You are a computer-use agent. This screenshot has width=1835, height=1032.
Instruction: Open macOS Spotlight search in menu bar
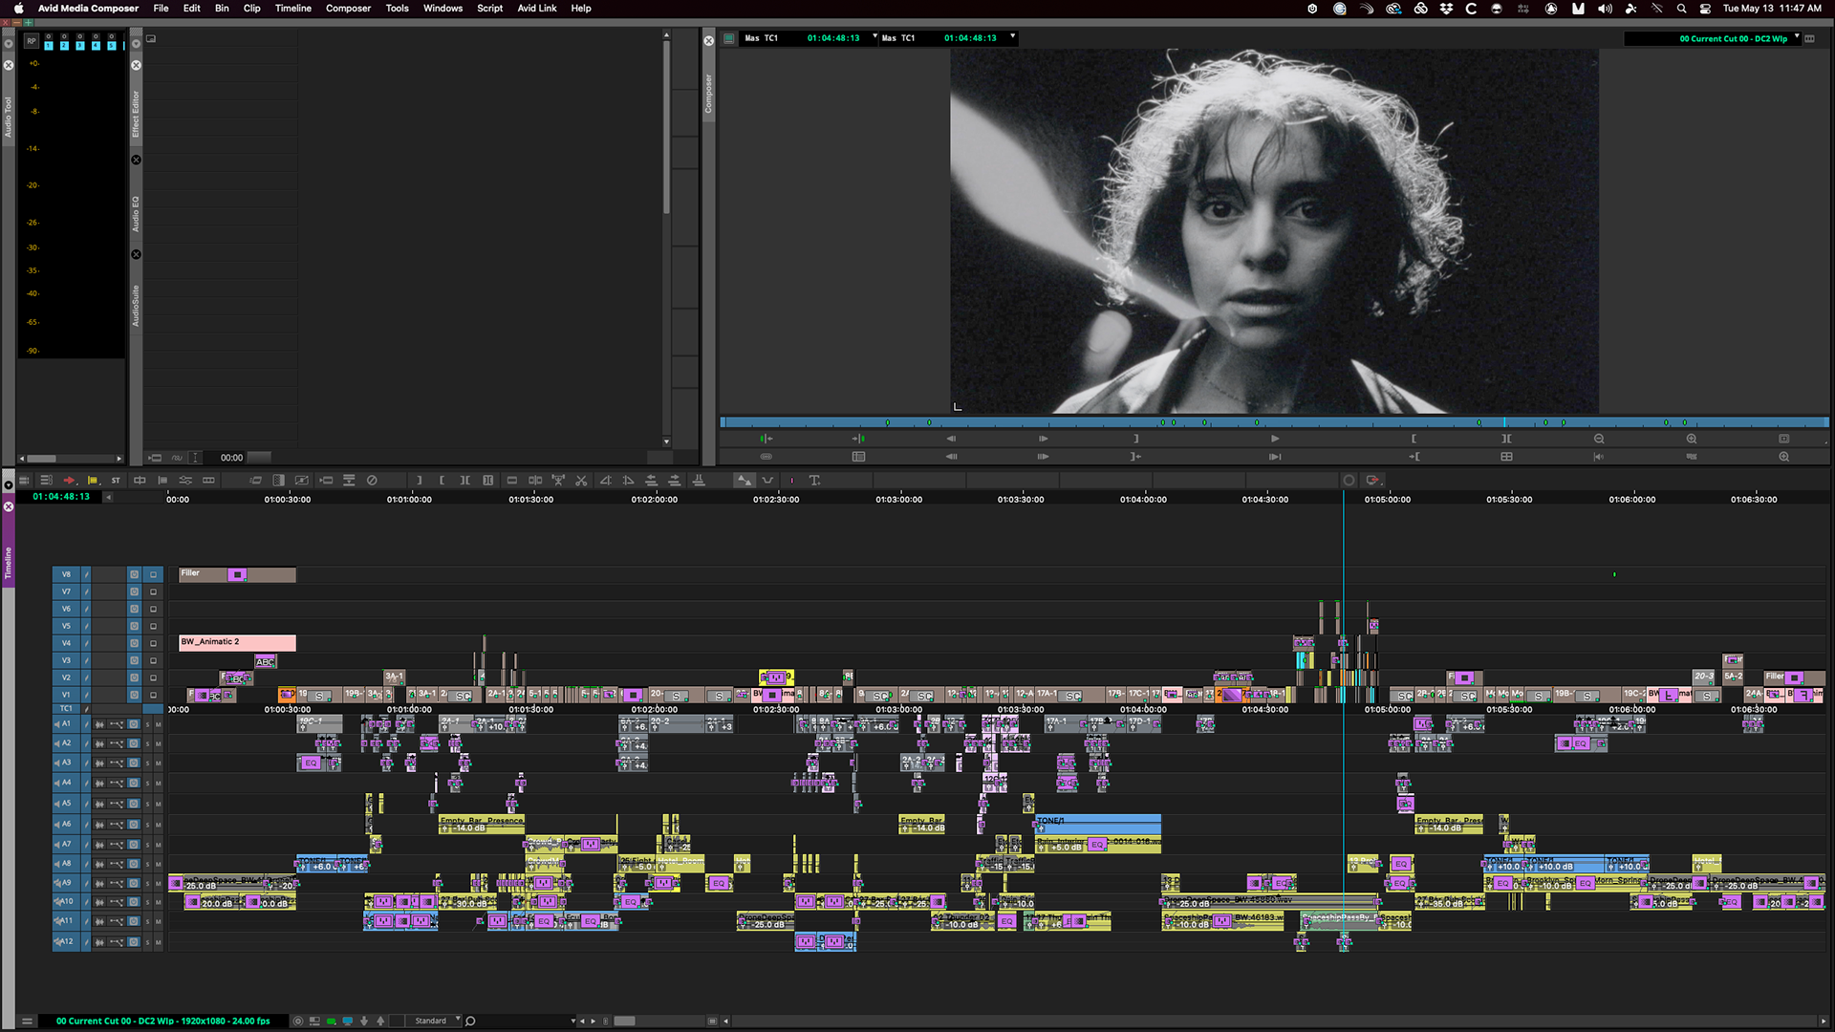(1681, 9)
